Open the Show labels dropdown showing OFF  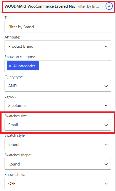(58, 183)
